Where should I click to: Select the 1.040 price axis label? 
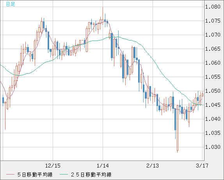pyautogui.click(x=213, y=119)
